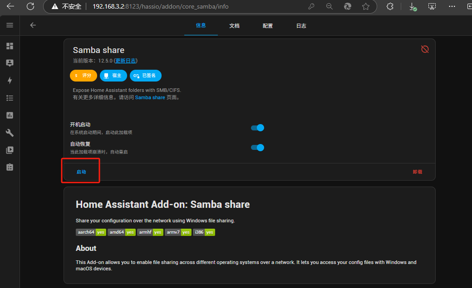Open the 日志 tab

(301, 26)
